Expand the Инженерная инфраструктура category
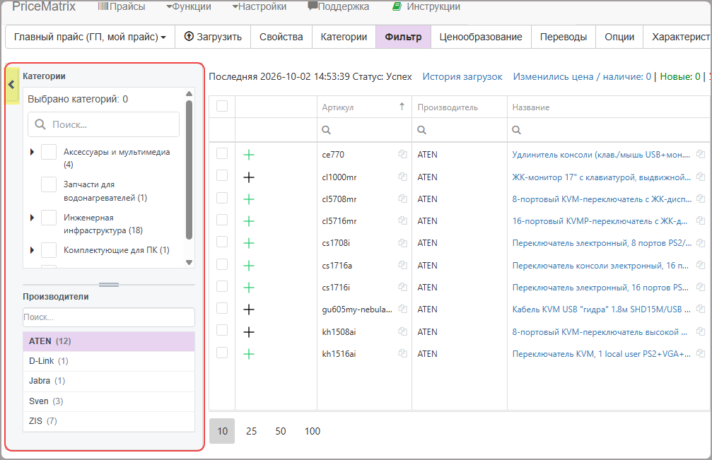The width and height of the screenshot is (712, 460). 32,218
